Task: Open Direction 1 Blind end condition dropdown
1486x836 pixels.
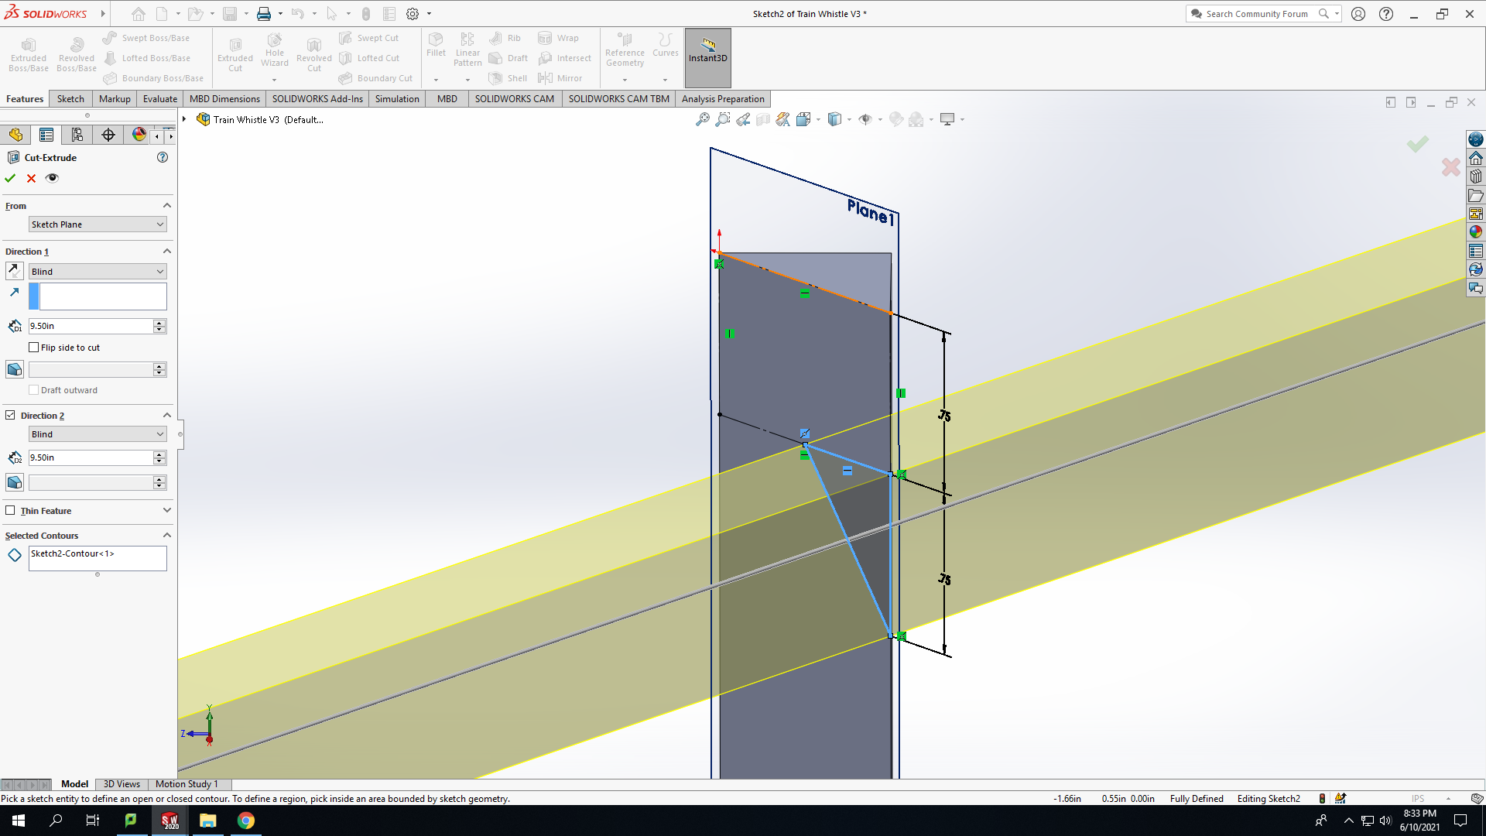Action: pyautogui.click(x=98, y=272)
